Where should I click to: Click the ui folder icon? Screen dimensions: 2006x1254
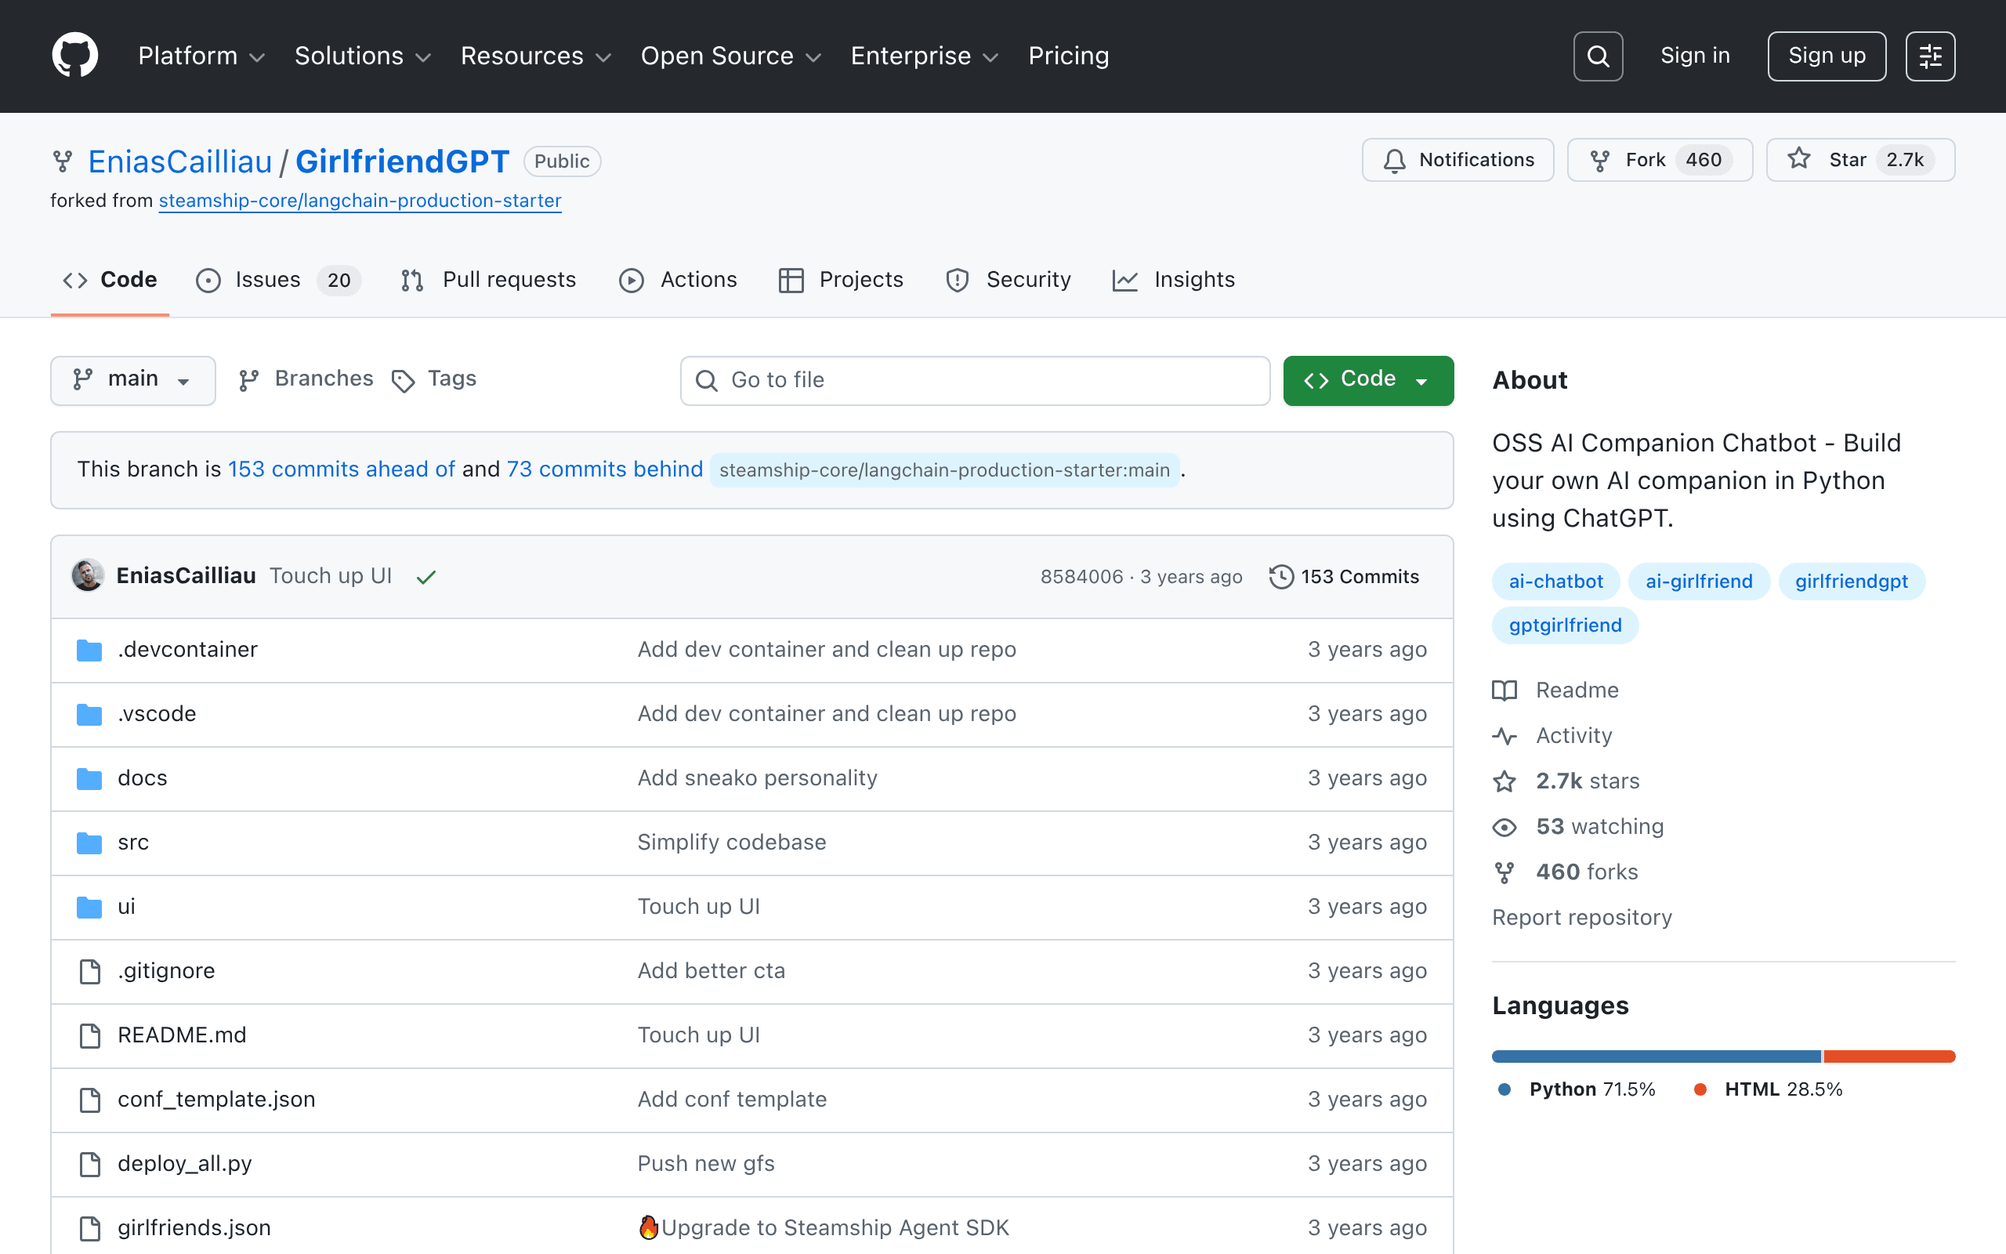(x=89, y=908)
